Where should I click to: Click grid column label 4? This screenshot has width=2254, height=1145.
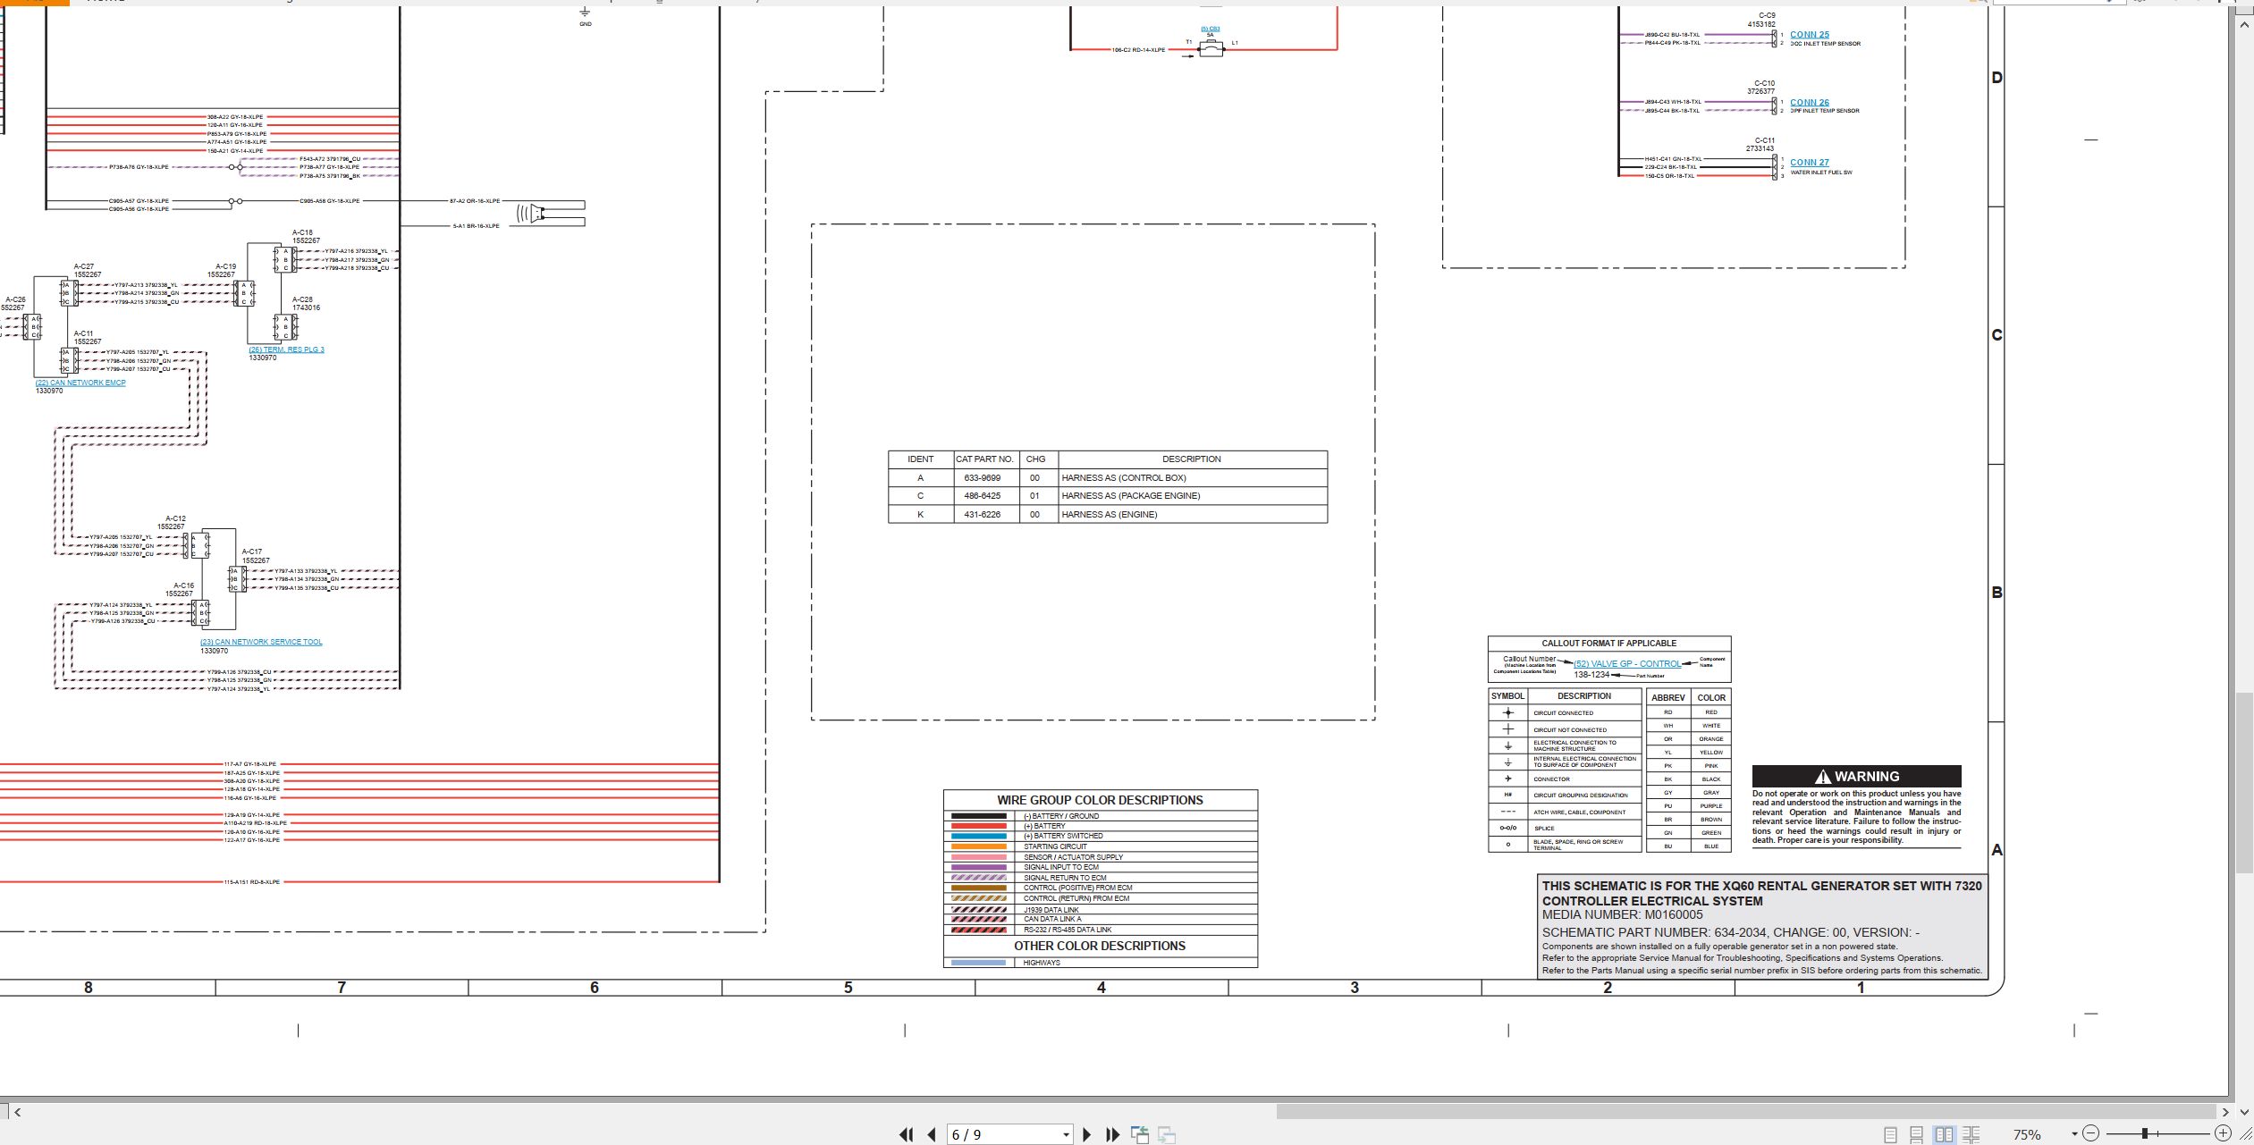click(1102, 988)
